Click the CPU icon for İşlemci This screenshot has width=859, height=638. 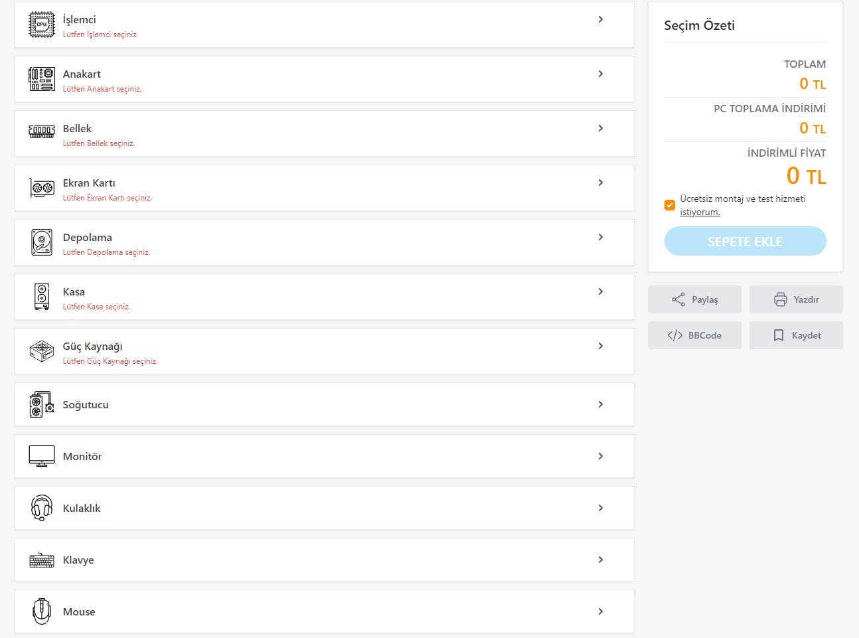[42, 25]
